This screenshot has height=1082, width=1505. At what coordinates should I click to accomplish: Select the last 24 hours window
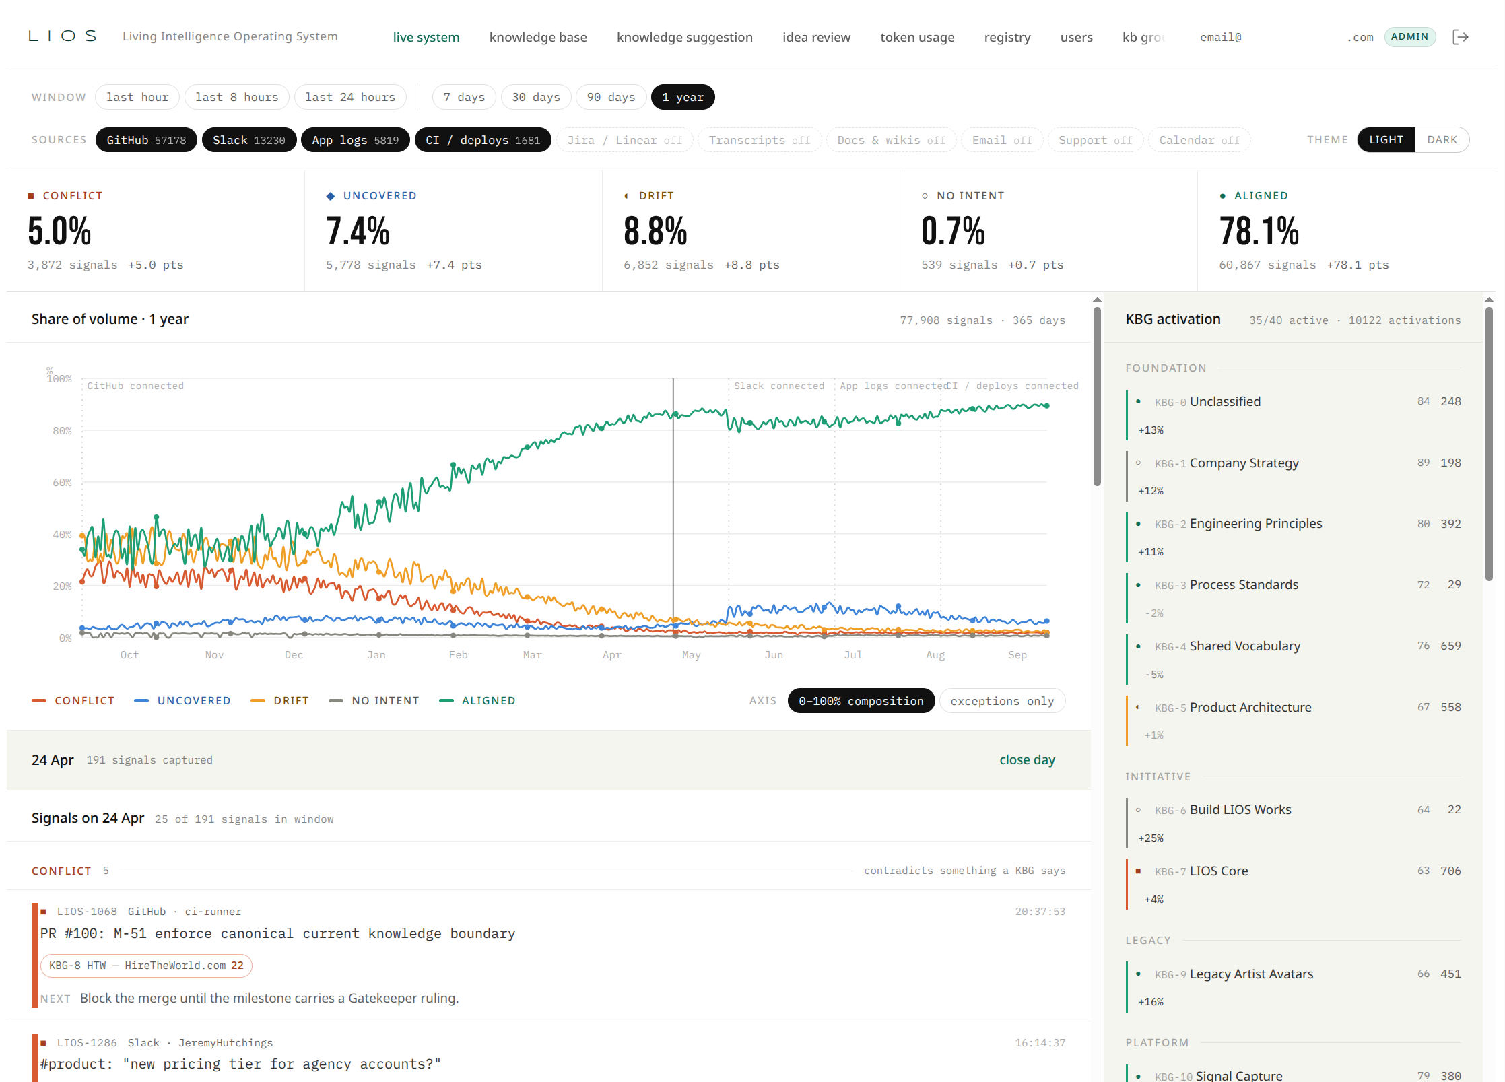pyautogui.click(x=350, y=97)
